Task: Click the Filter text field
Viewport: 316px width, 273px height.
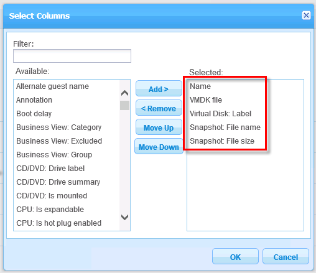Action: [x=72, y=56]
